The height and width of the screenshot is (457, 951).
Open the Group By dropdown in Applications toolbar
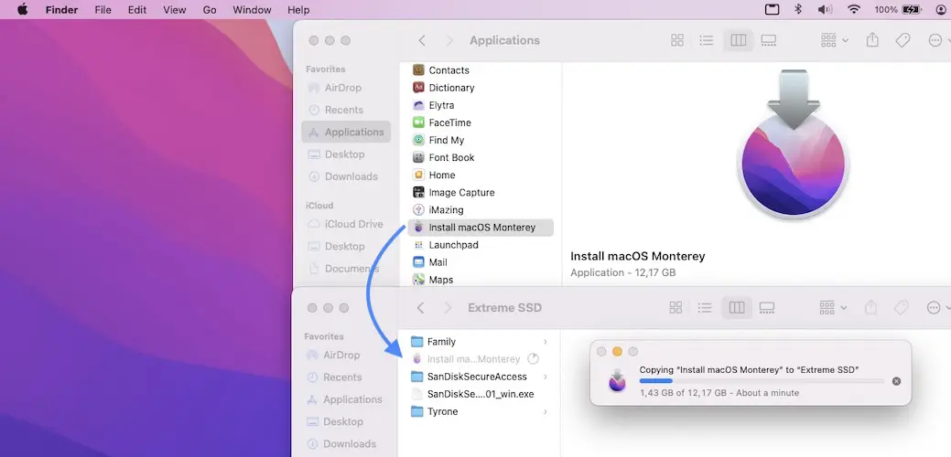(834, 40)
